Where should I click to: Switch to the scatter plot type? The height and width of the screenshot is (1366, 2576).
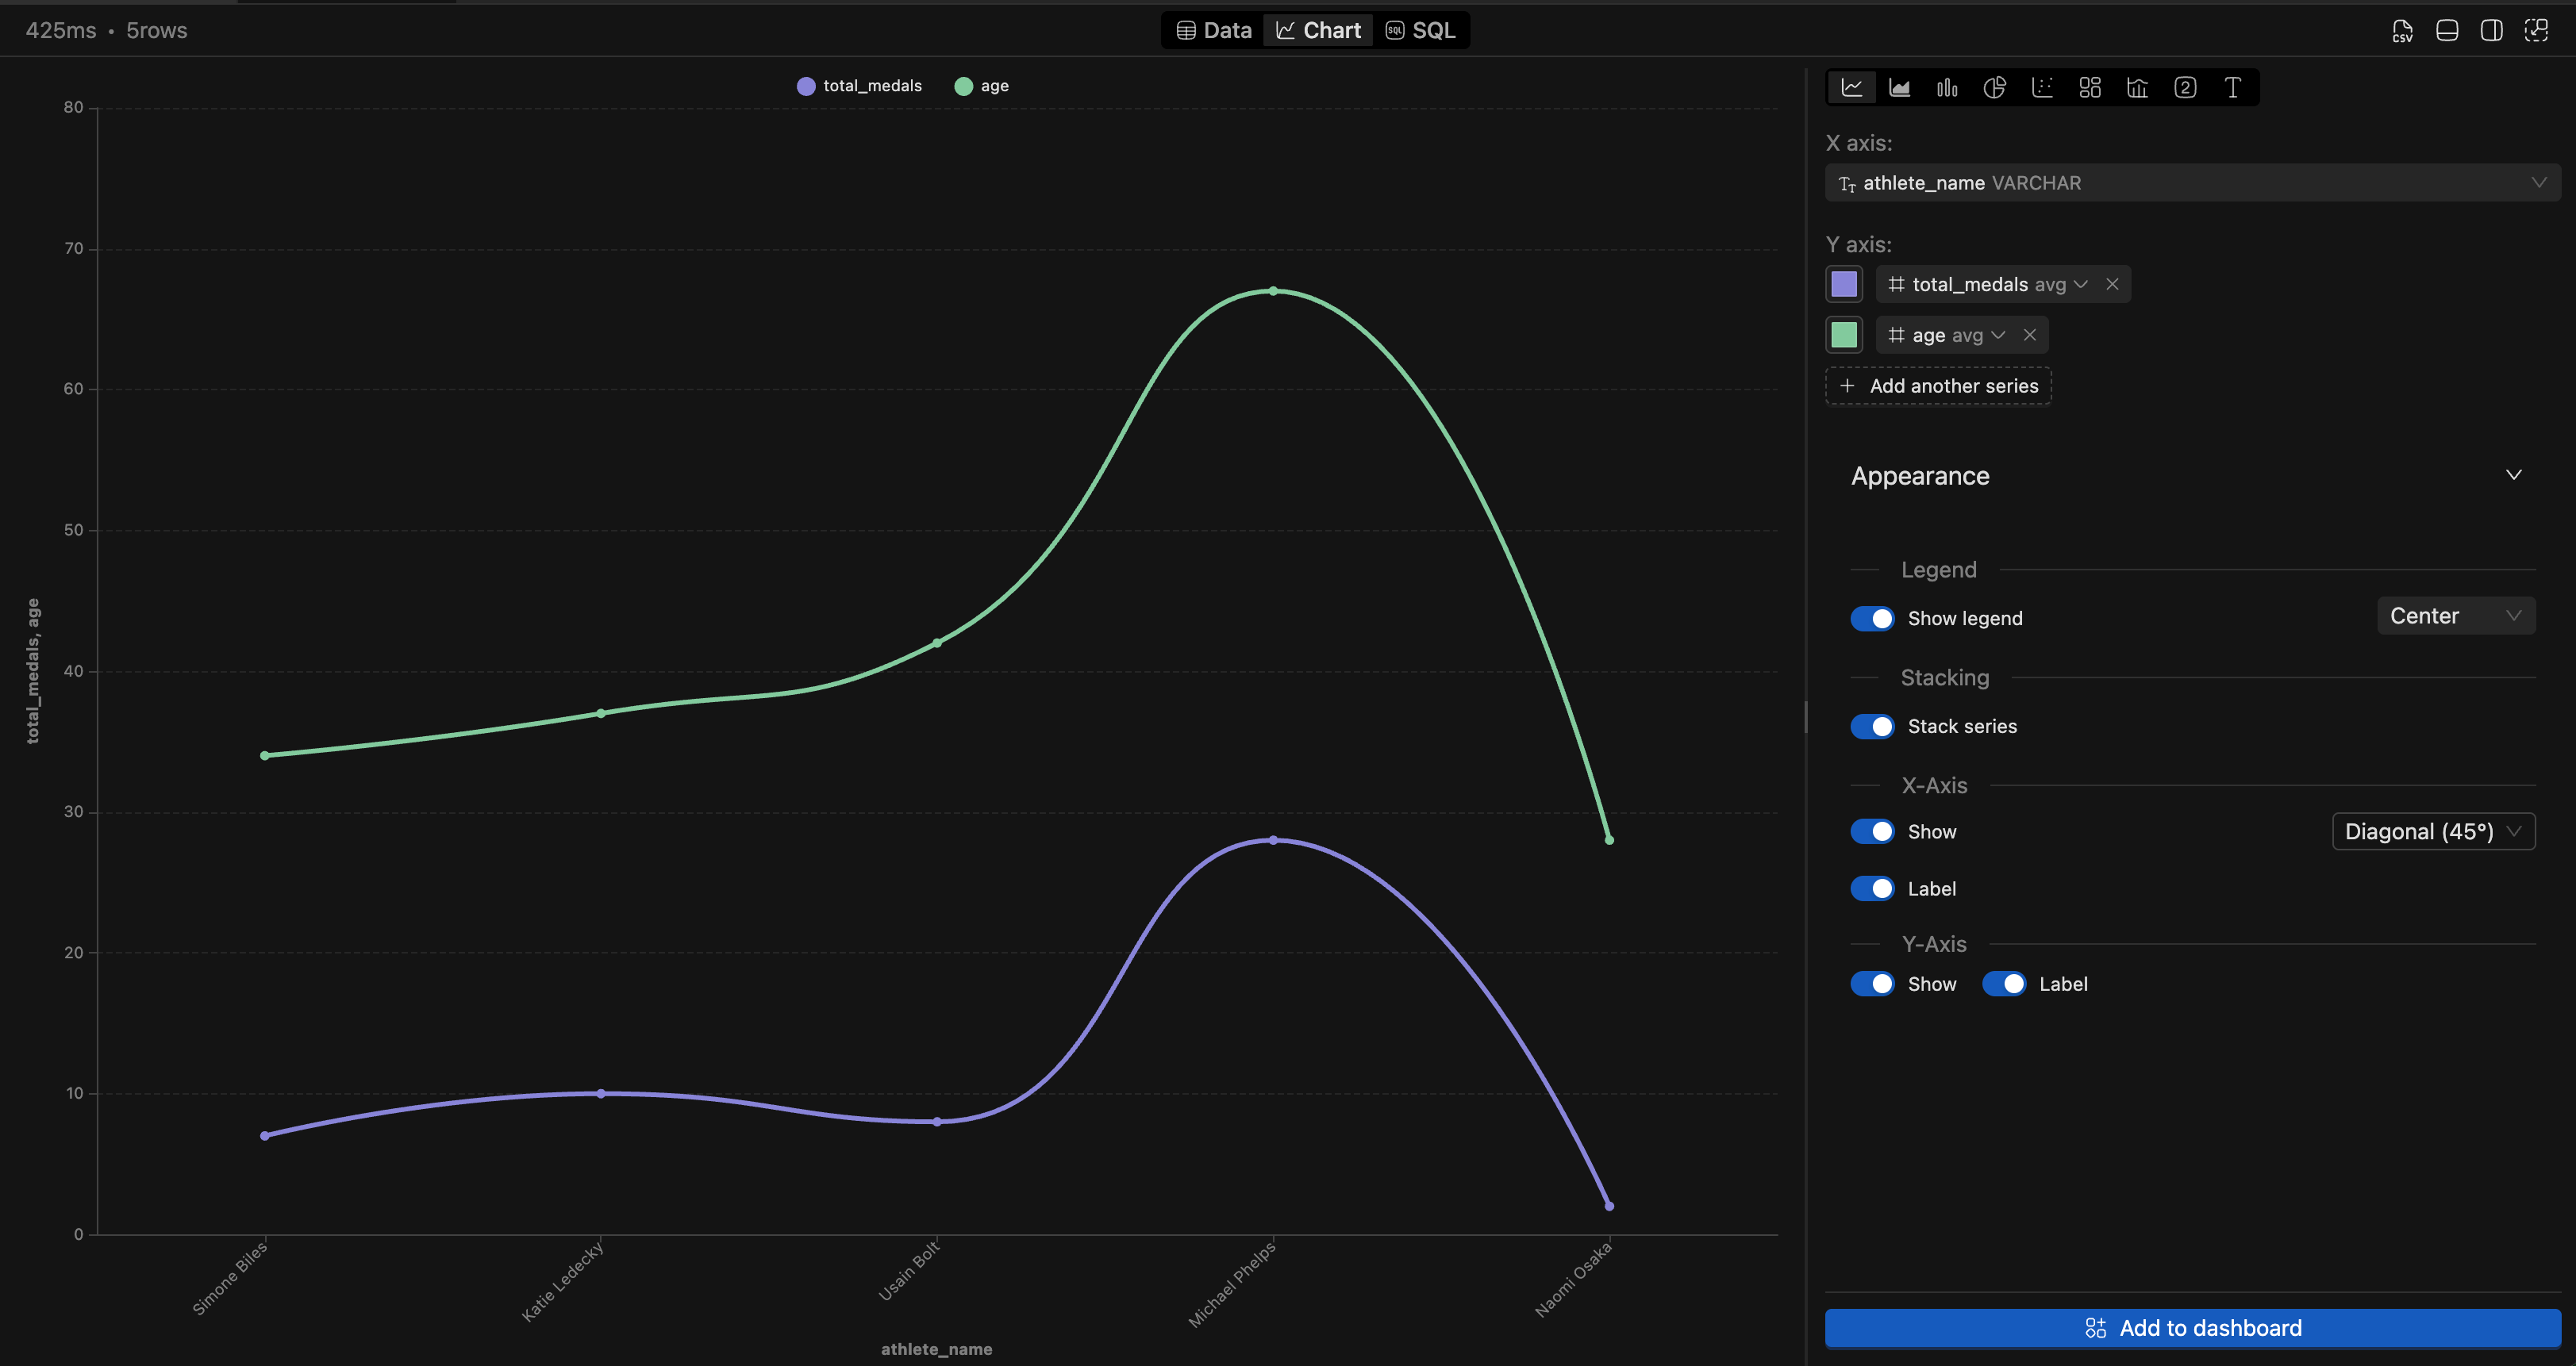tap(2042, 87)
